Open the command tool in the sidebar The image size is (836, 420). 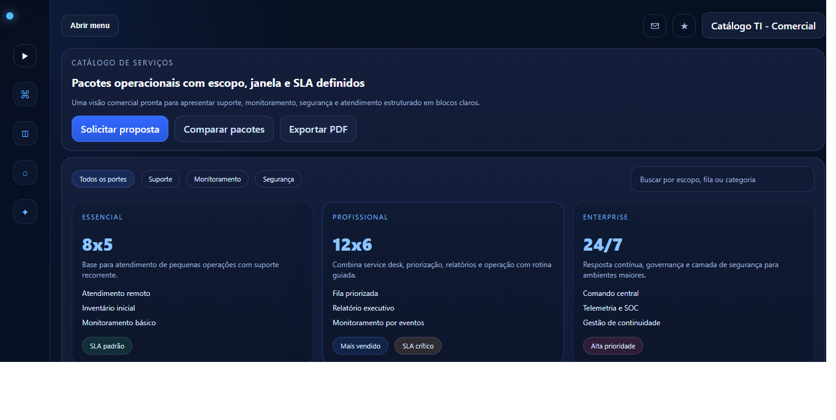(24, 94)
